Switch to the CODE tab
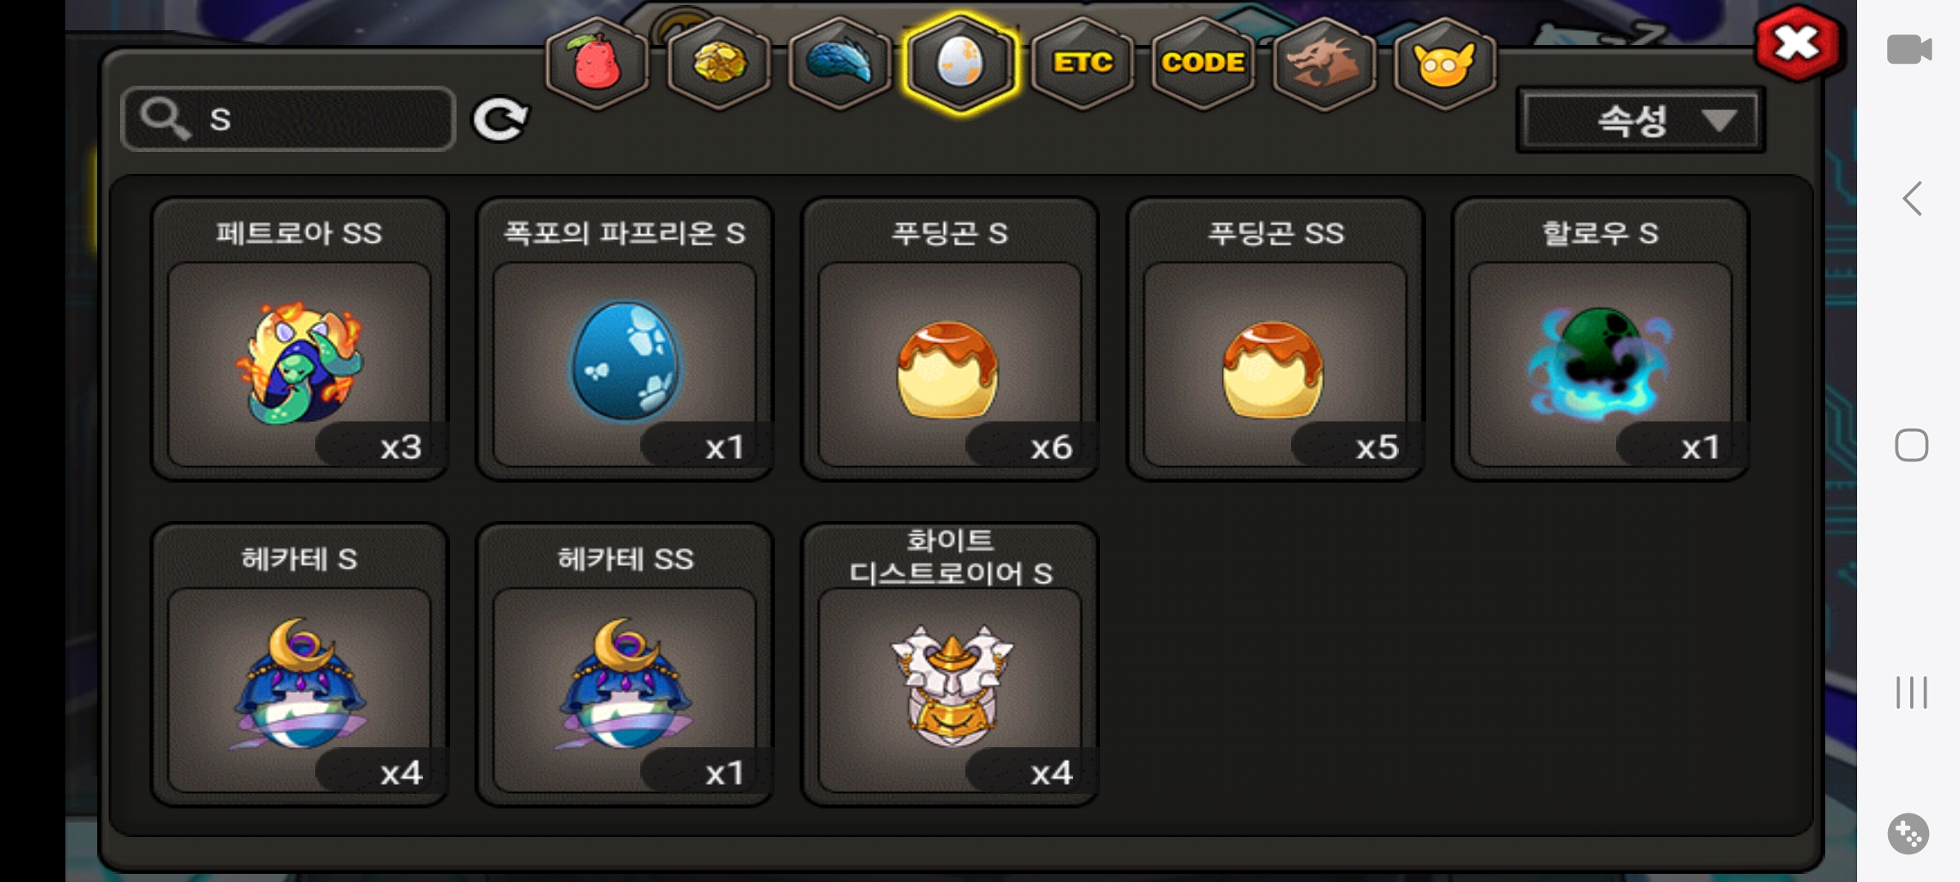 [x=1203, y=64]
